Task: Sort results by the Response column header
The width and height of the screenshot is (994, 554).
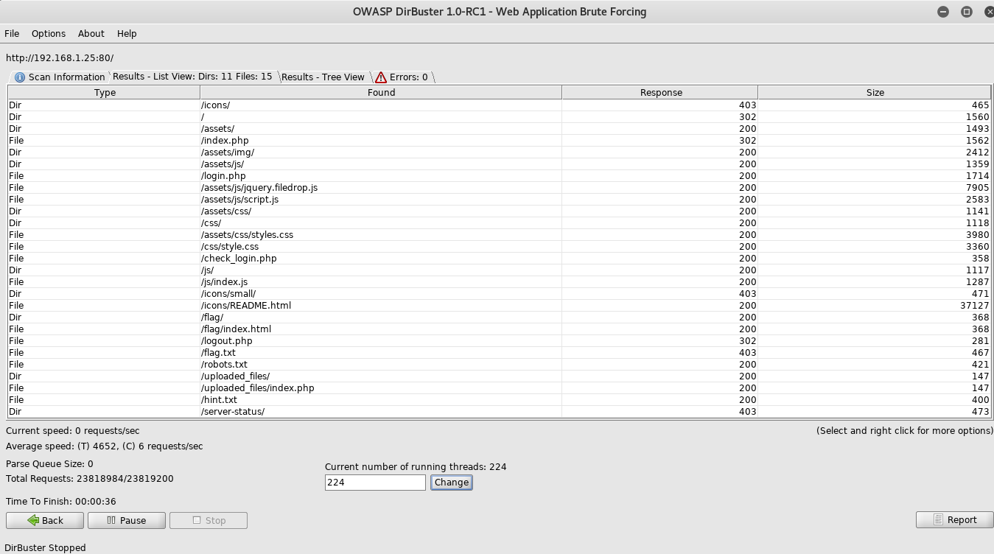Action: (660, 93)
